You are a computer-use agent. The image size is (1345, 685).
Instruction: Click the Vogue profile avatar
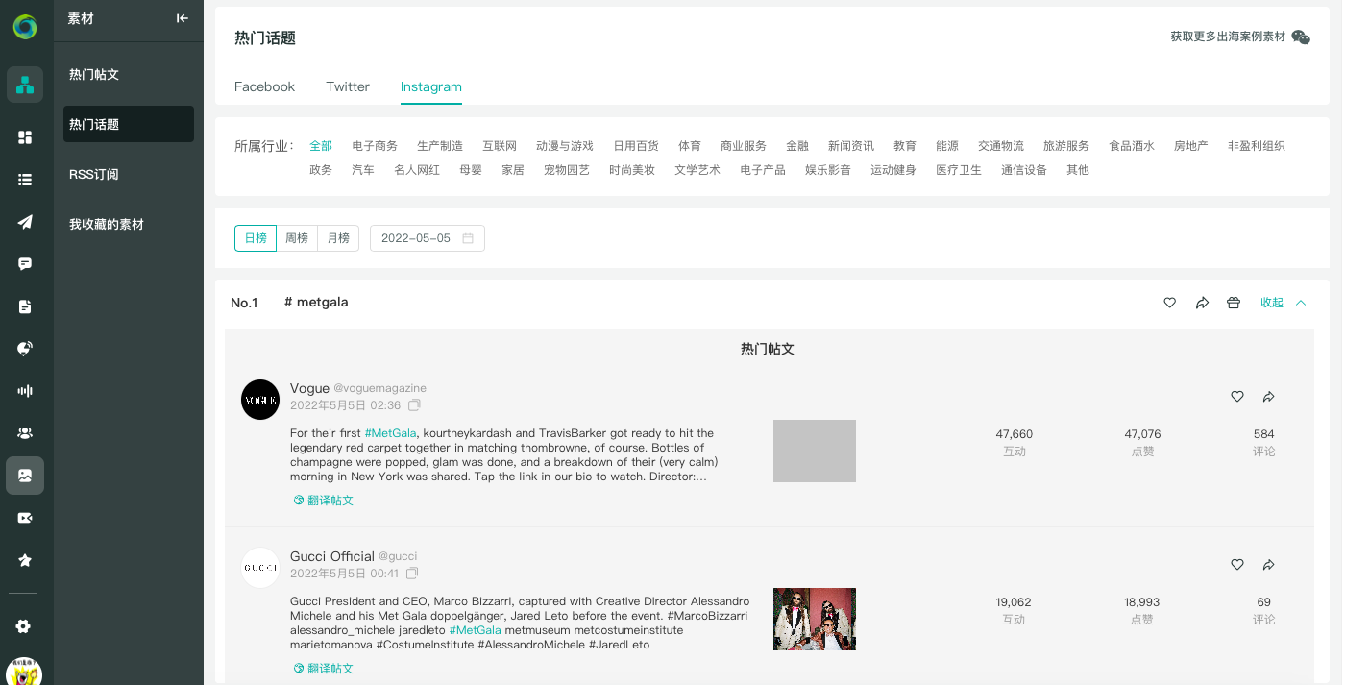pos(260,400)
